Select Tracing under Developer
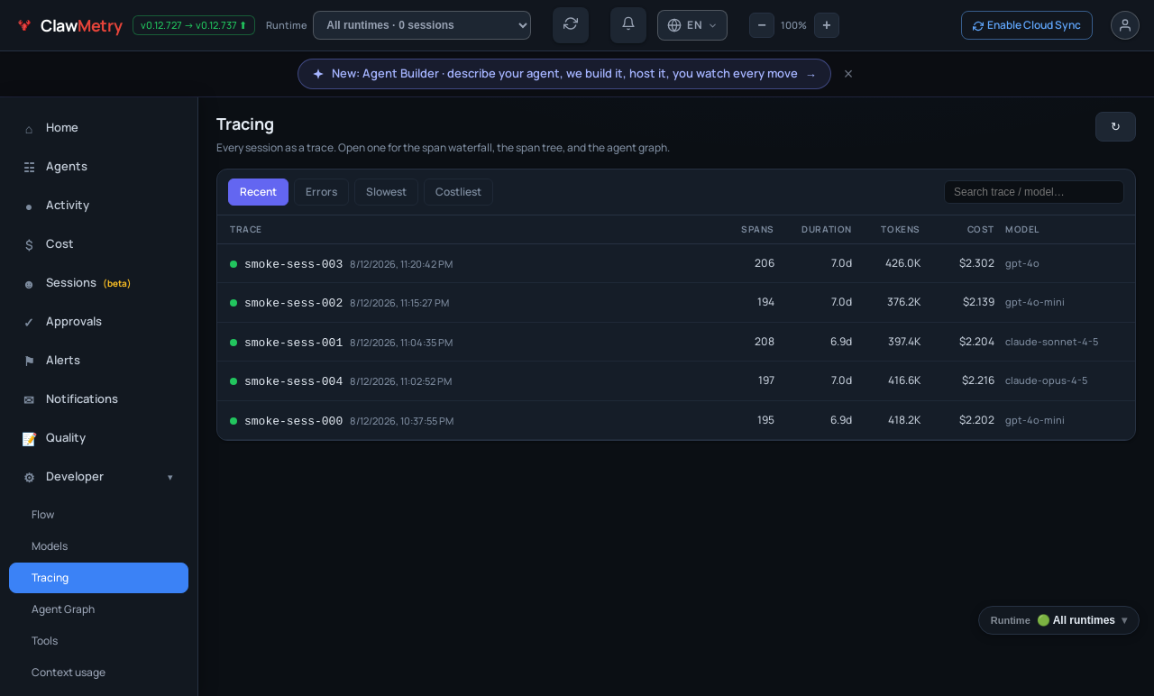1154x696 pixels. (99, 578)
